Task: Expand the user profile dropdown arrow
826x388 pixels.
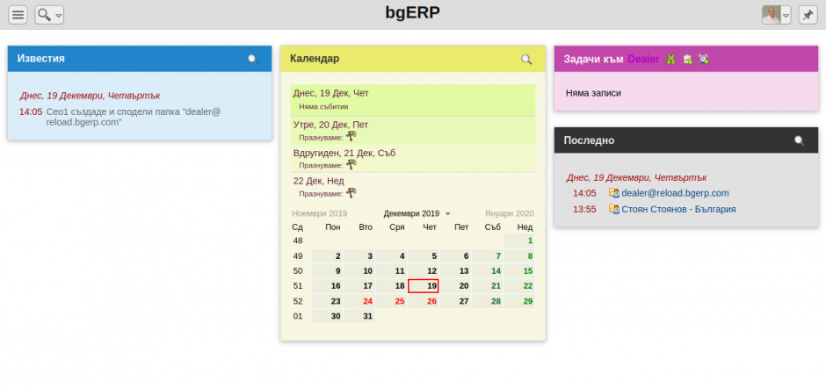Action: click(x=786, y=15)
